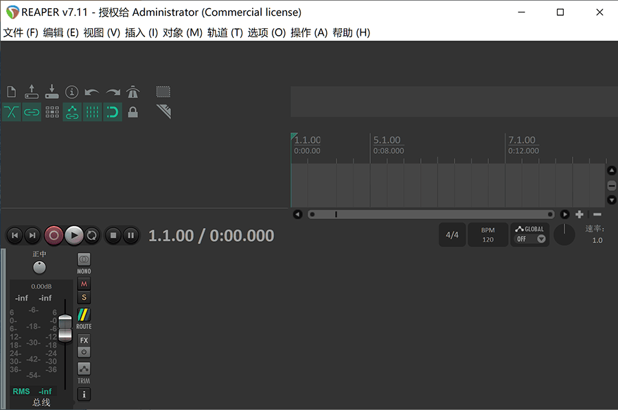The width and height of the screenshot is (618, 410).
Task: Open the 选项 (O) menu
Action: click(x=266, y=32)
